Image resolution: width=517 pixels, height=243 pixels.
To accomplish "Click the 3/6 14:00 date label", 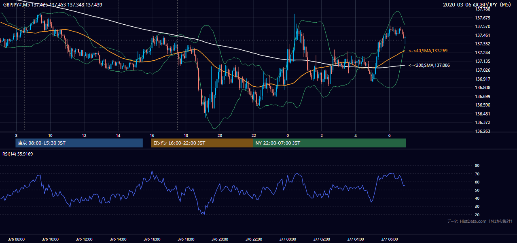I will 118,239.
